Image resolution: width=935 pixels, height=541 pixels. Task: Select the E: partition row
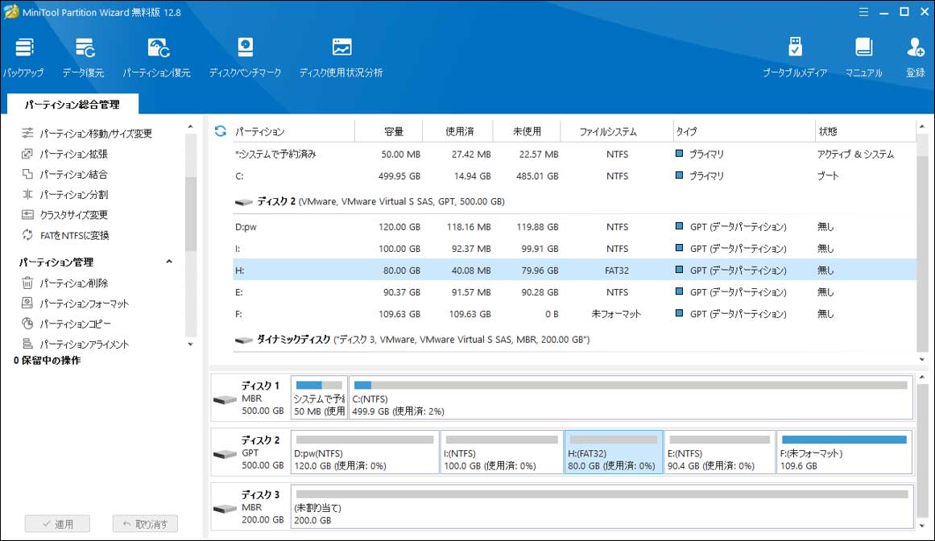(574, 292)
